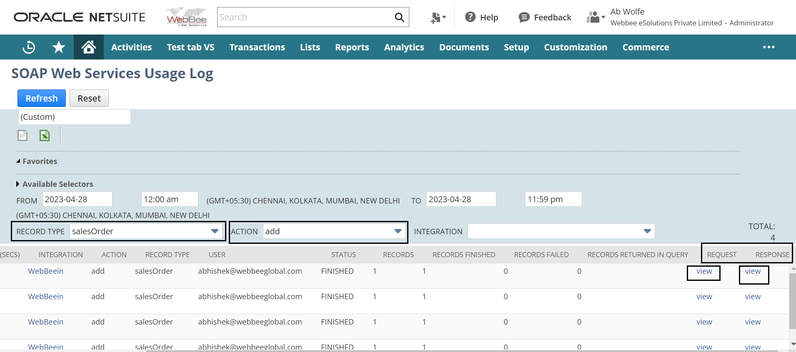Screen dimensions: 796x352
Task: Open the Create New menu icon
Action: pos(438,17)
